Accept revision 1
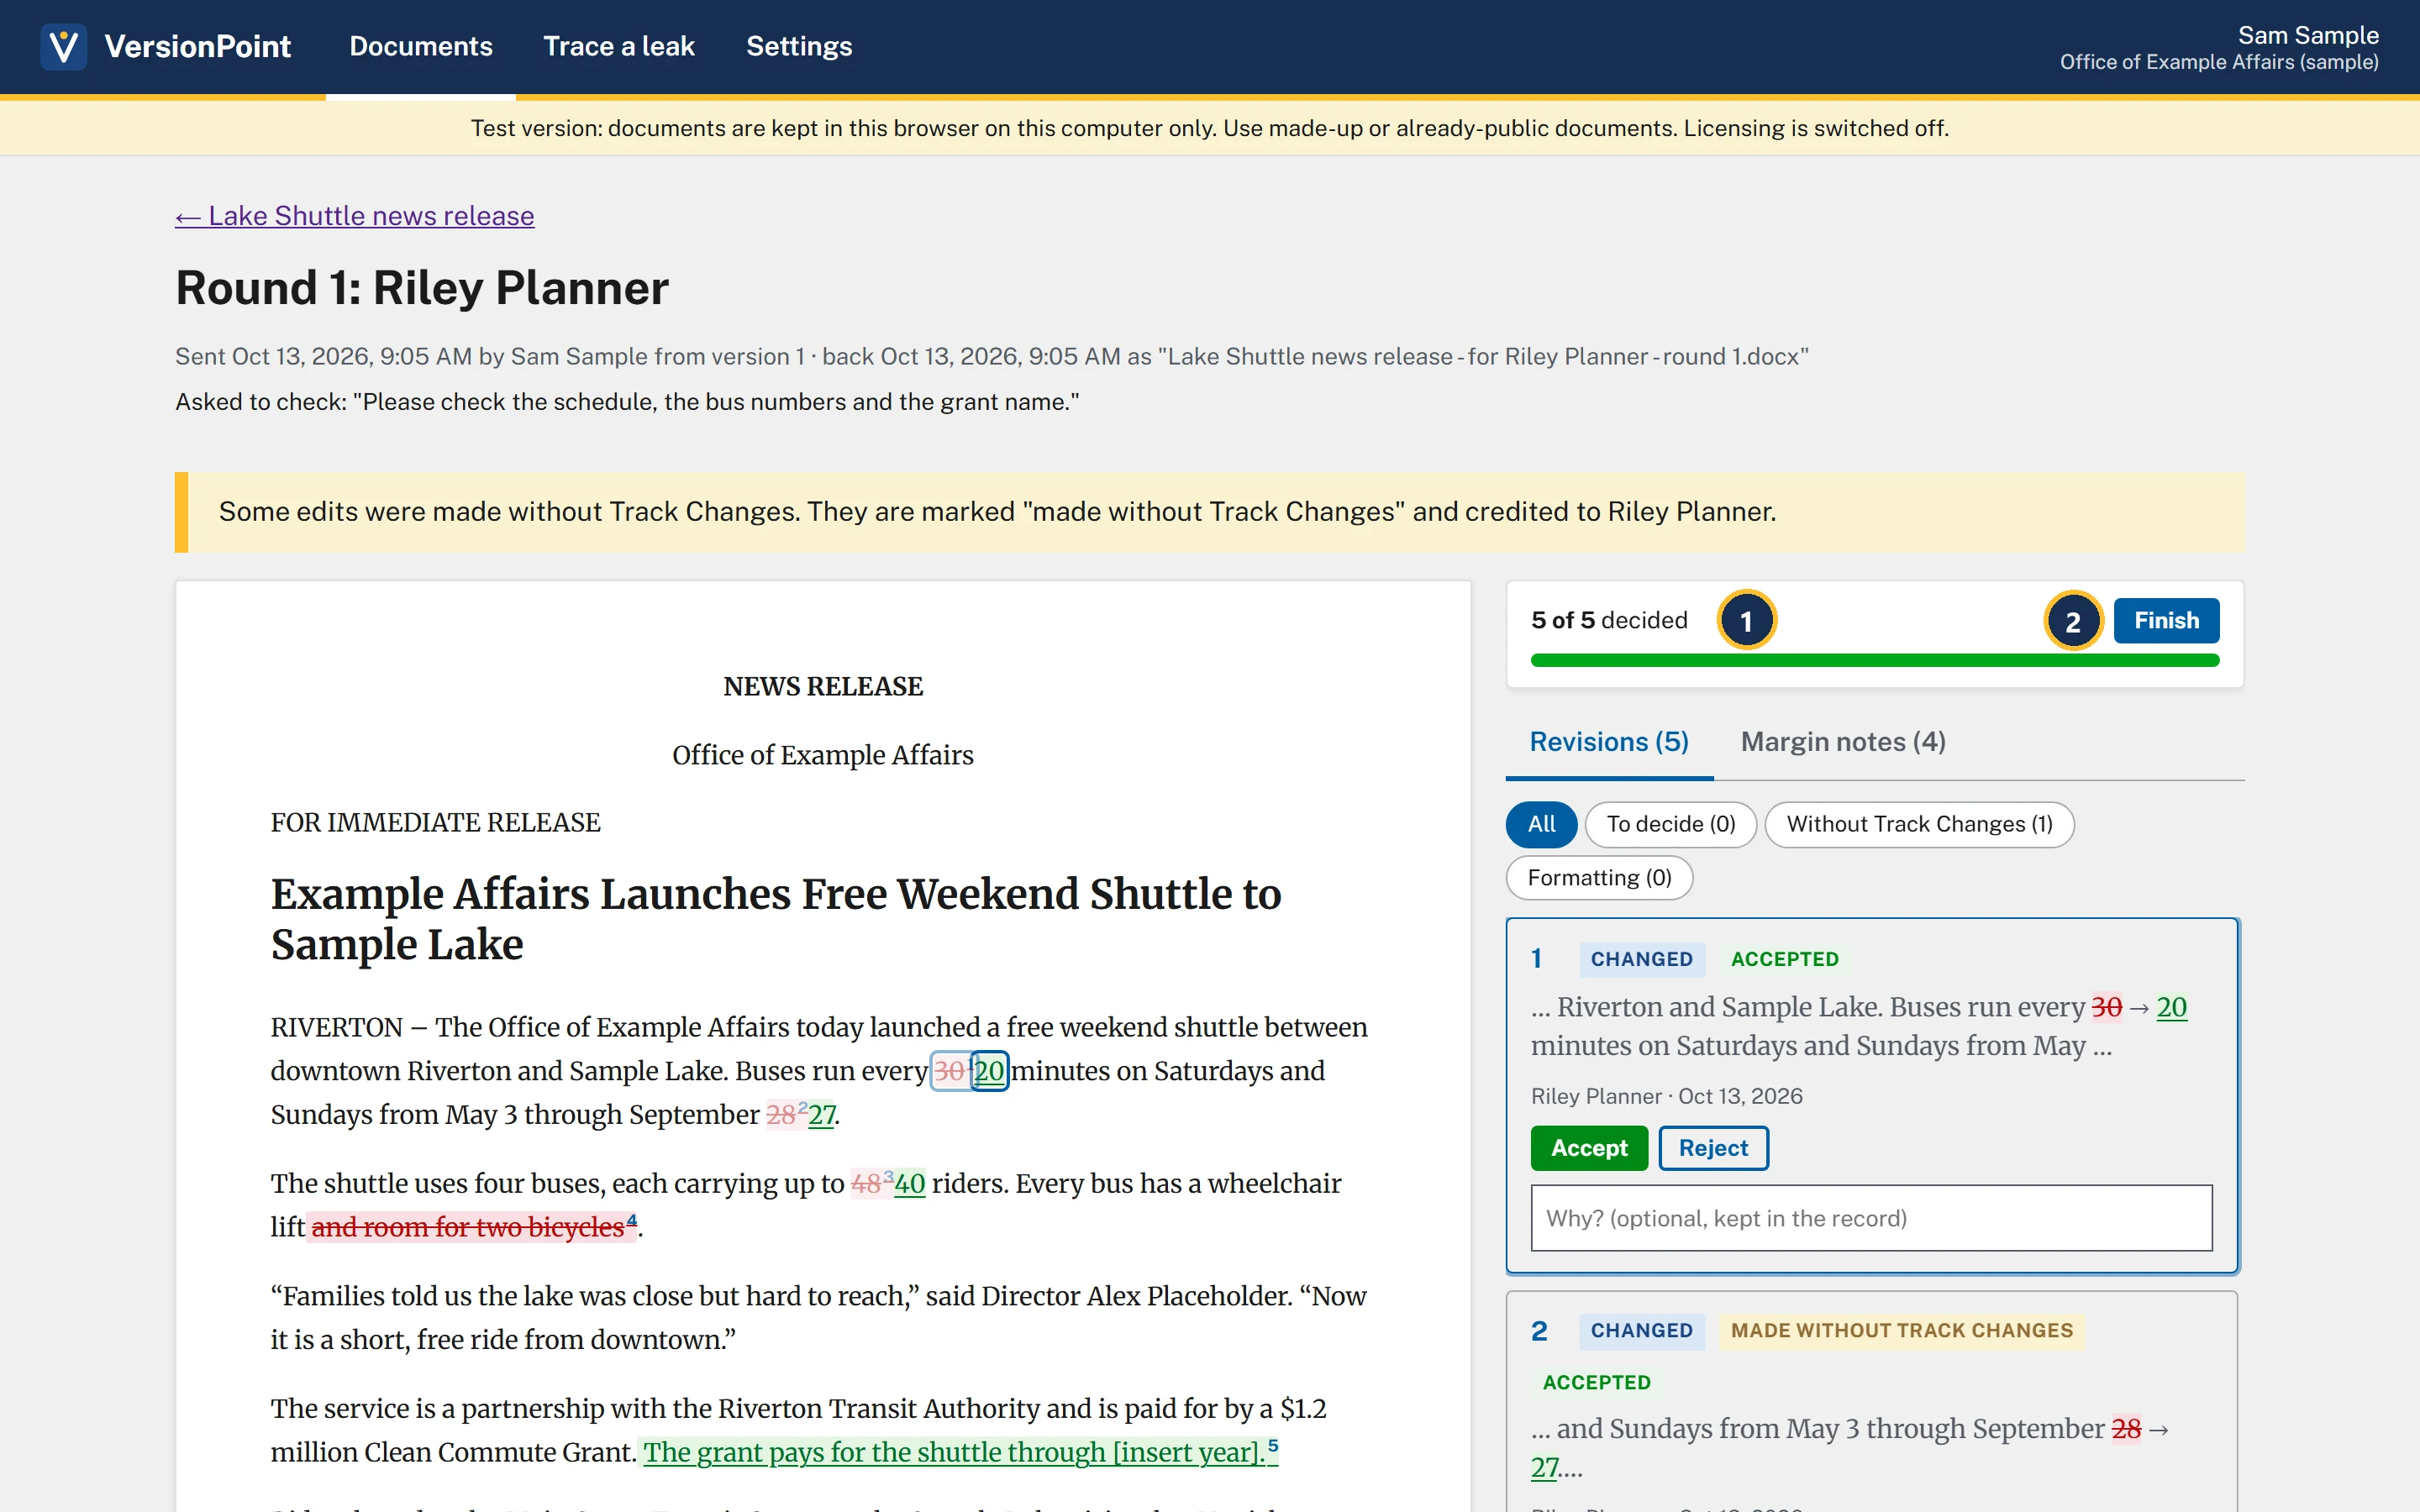The width and height of the screenshot is (2420, 1512). tap(1588, 1148)
